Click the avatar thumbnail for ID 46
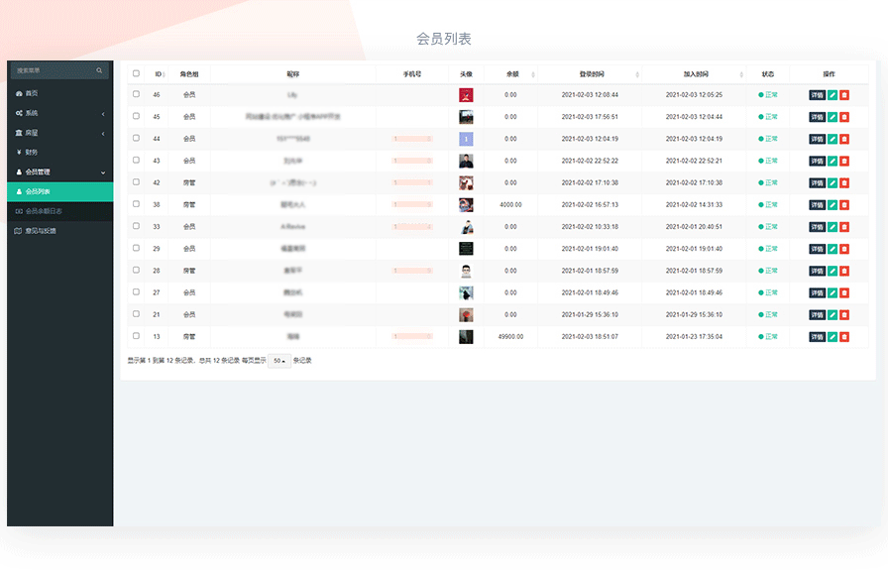This screenshot has height=572, width=888. (x=466, y=95)
